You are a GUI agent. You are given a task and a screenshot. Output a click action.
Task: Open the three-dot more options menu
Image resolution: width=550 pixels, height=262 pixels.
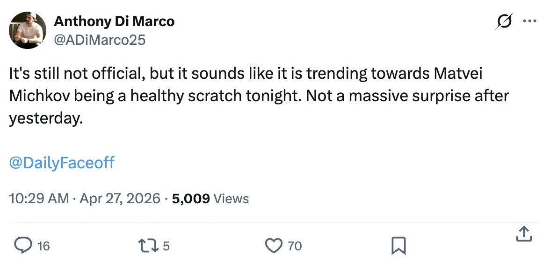529,21
